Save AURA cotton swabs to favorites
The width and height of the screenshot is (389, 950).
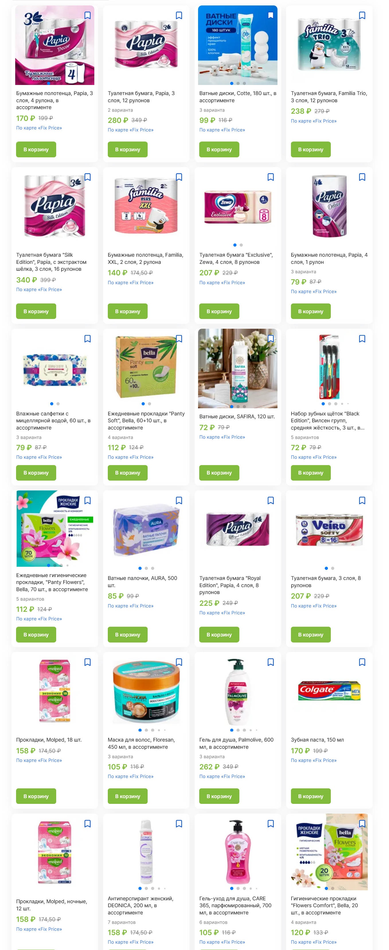pyautogui.click(x=179, y=500)
